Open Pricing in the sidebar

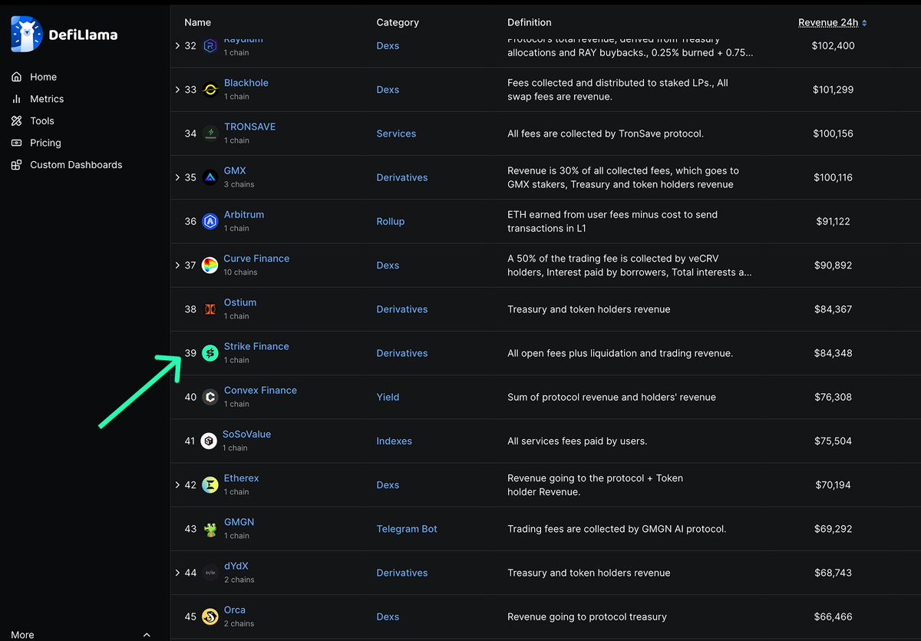coord(45,143)
